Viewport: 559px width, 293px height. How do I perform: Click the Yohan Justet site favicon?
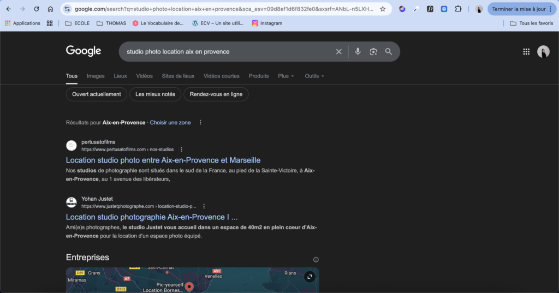pyautogui.click(x=72, y=202)
